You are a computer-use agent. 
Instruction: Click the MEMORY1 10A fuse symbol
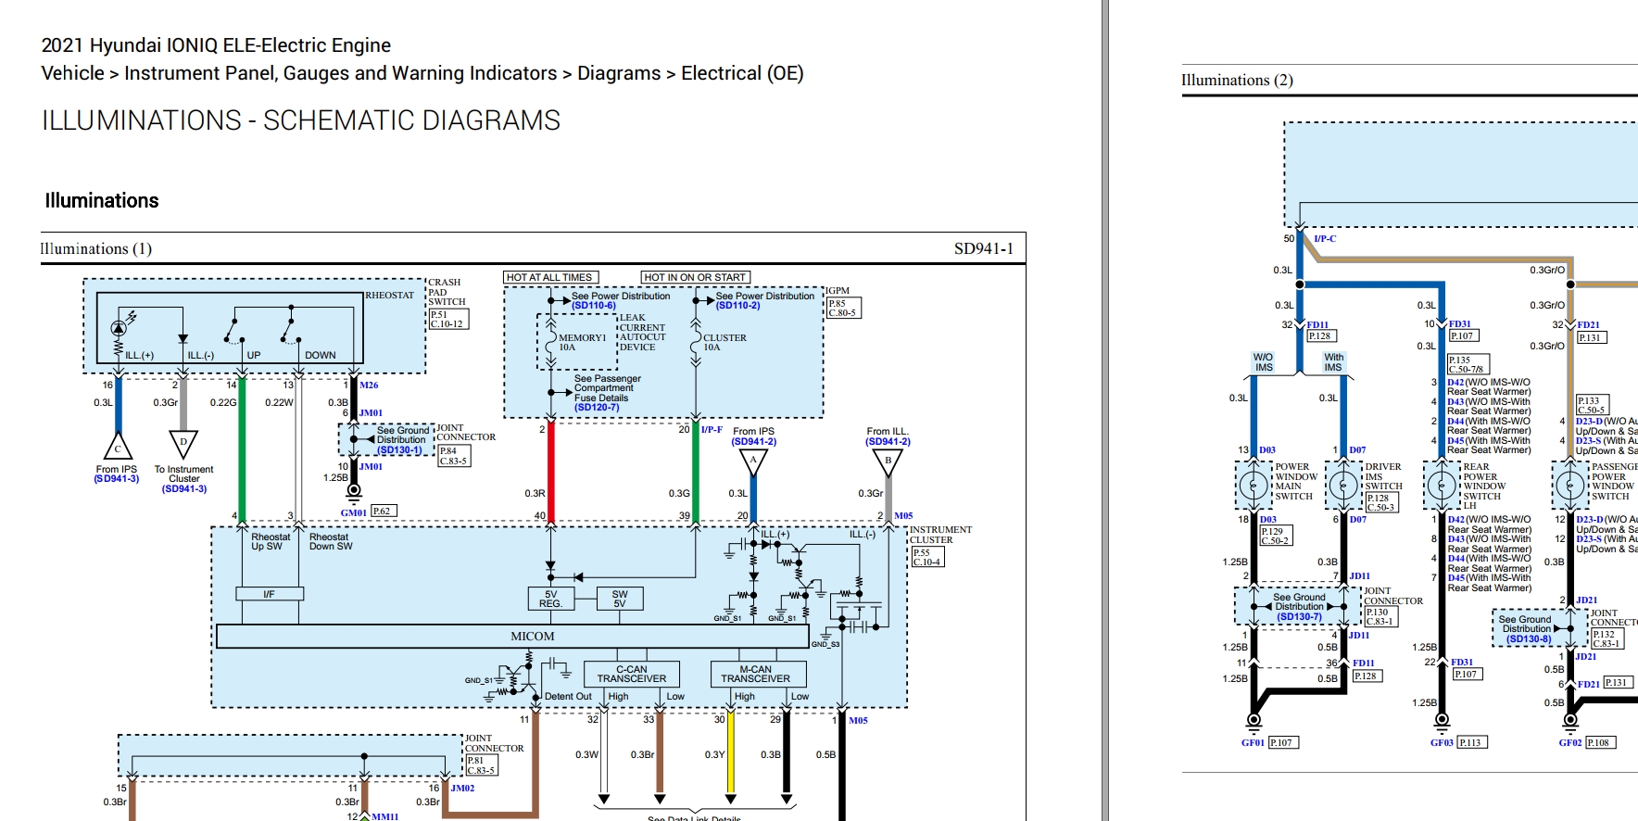[550, 342]
